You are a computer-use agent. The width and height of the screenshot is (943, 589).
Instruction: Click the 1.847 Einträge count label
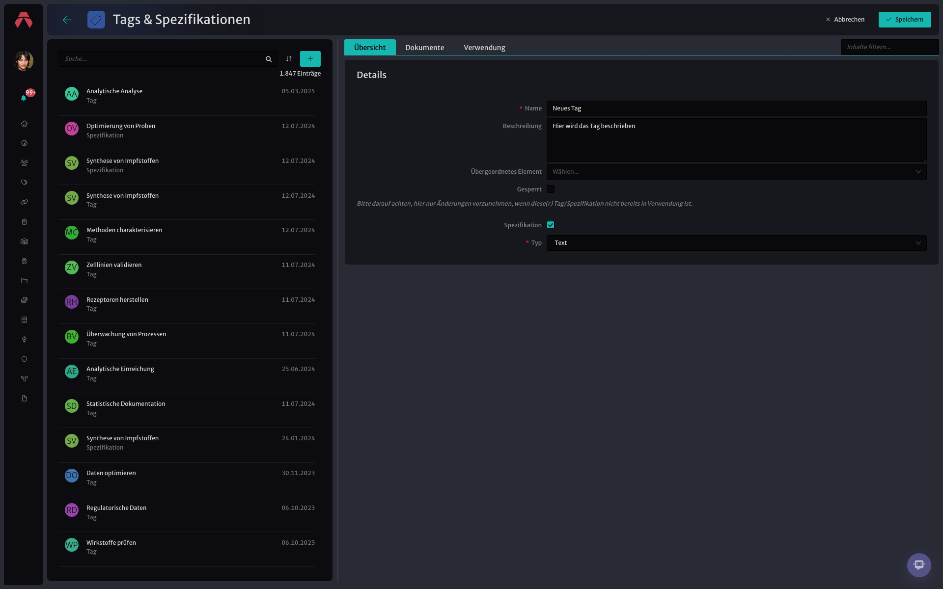coord(300,74)
